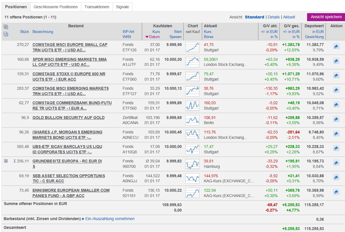Click action icon for Ennismore European Smaller Companies

[x=336, y=192]
